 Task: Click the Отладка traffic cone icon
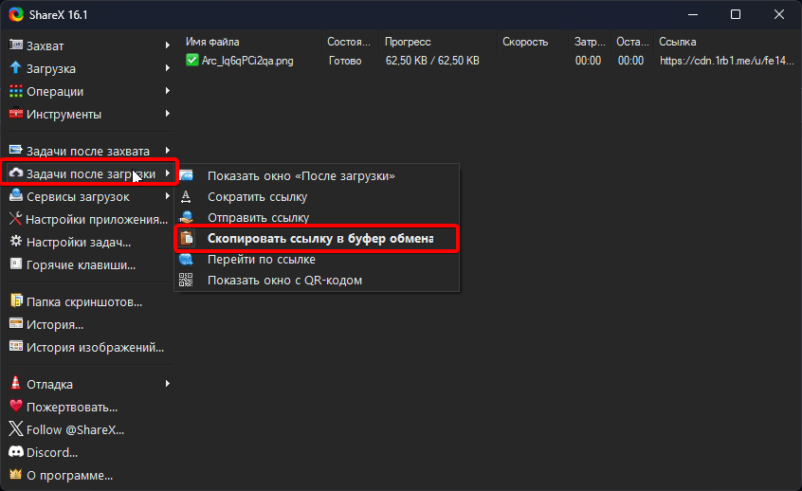coord(16,383)
